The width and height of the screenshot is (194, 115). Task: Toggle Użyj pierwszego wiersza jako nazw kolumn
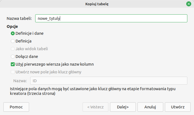coord(13,64)
